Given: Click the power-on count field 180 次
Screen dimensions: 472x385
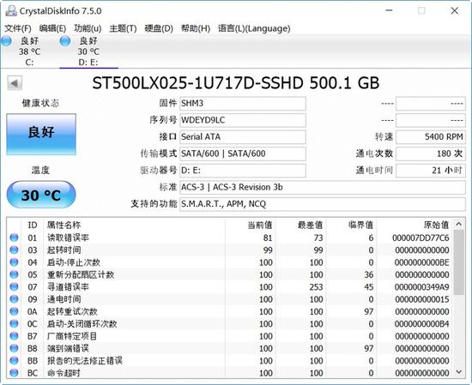Looking at the screenshot, I should (x=431, y=153).
